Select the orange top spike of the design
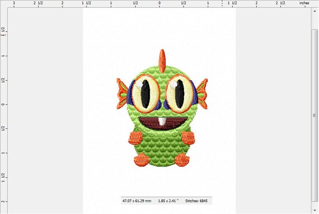Viewport: 319px width, 214px height. (162, 61)
